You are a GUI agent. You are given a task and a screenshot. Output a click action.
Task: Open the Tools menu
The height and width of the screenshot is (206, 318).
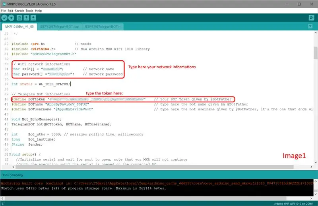pyautogui.click(x=29, y=11)
